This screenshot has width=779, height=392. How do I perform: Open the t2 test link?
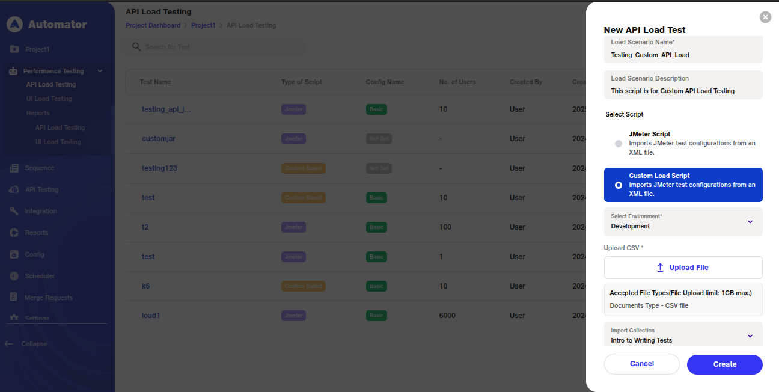(x=145, y=227)
